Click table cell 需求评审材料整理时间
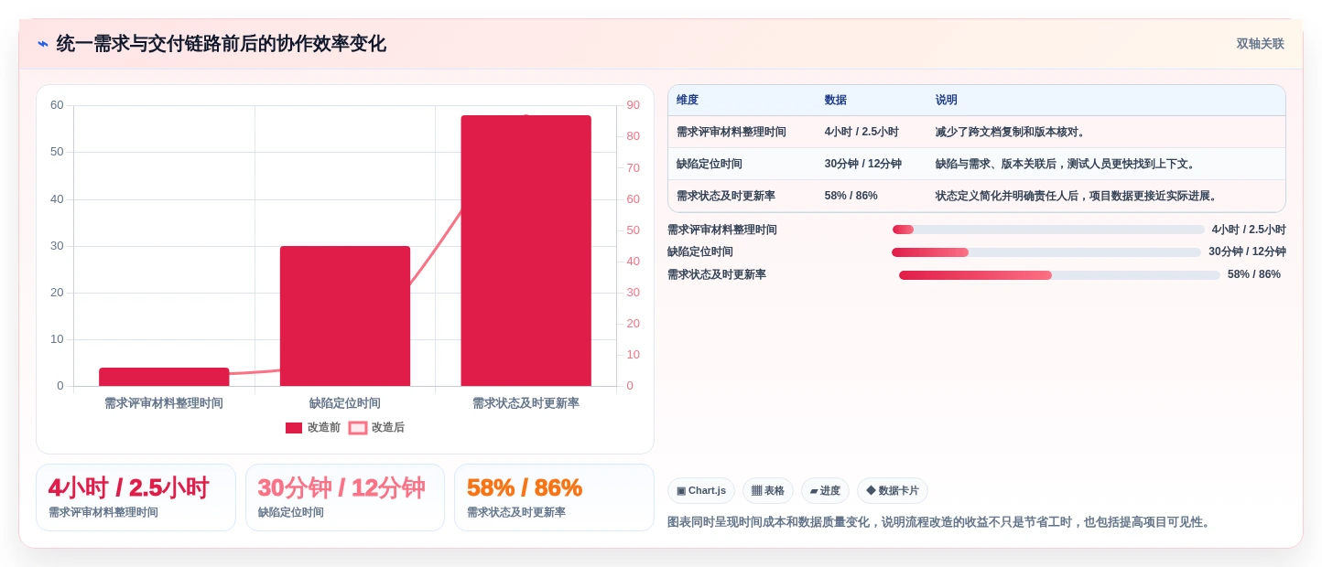 click(731, 132)
